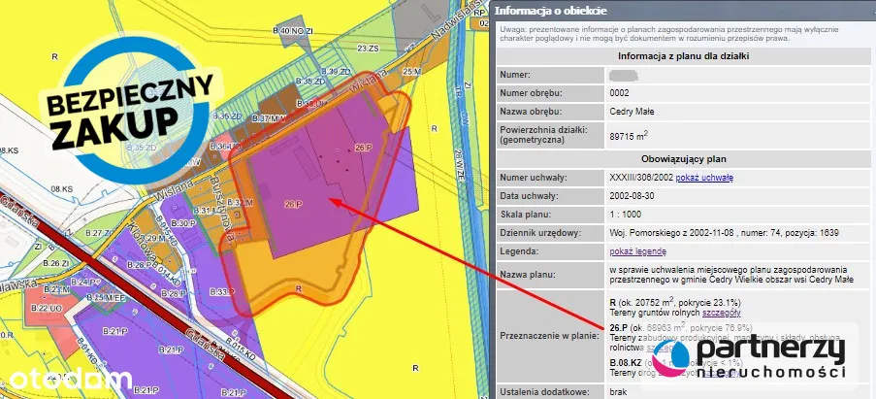
Task: Click the 25.M zone label
Action: point(410,73)
